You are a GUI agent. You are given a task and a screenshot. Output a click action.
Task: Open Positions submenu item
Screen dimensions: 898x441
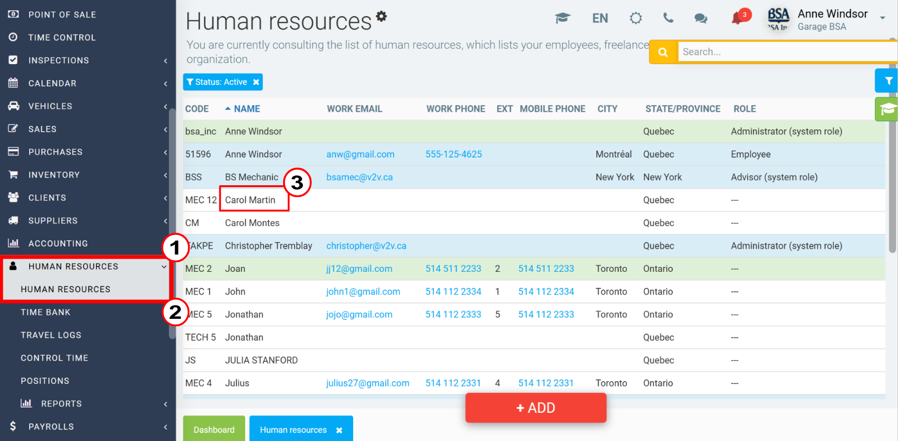45,381
